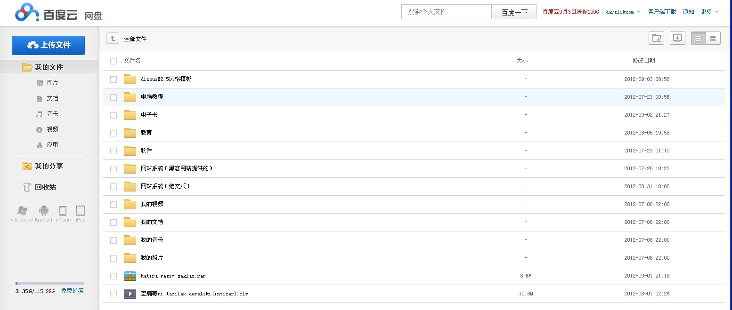Sort by 文件名 column header
This screenshot has height=310, width=732.
(x=132, y=61)
